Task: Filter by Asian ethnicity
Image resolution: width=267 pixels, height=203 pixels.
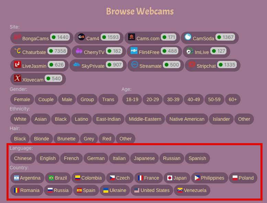Action: 41,119
